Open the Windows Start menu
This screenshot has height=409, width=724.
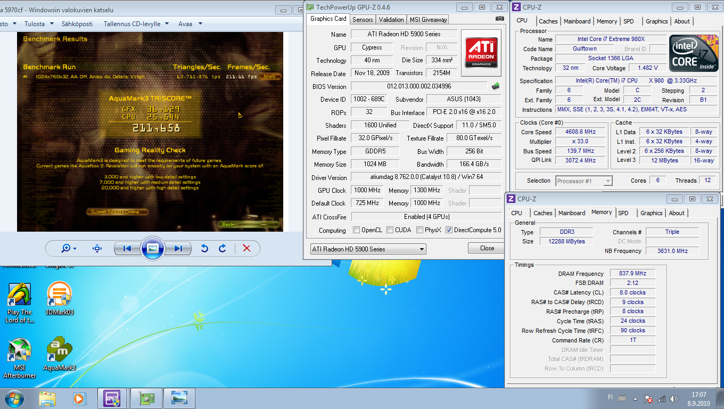click(14, 398)
